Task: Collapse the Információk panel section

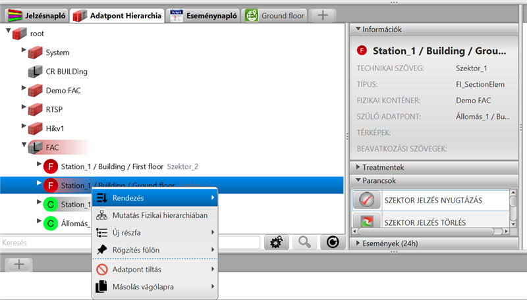Action: pyautogui.click(x=357, y=29)
